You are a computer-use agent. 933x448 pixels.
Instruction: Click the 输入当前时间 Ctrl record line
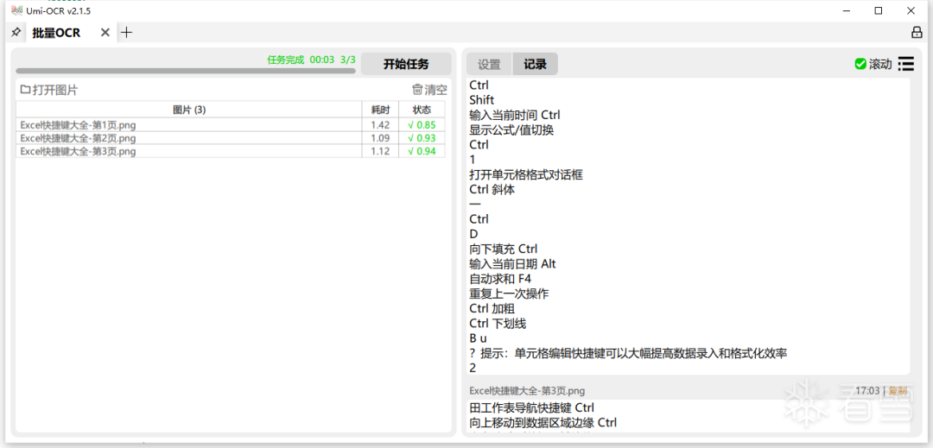point(514,116)
